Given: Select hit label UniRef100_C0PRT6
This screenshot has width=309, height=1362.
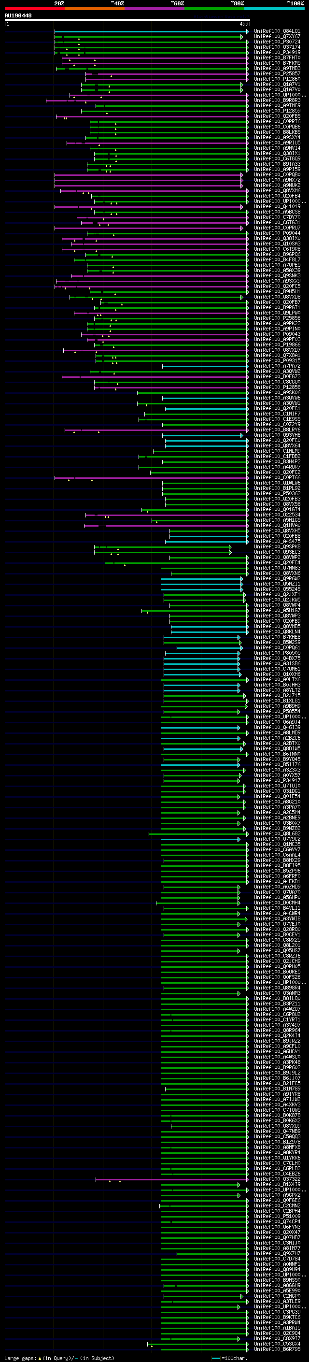Looking at the screenshot, I should [x=277, y=122].
